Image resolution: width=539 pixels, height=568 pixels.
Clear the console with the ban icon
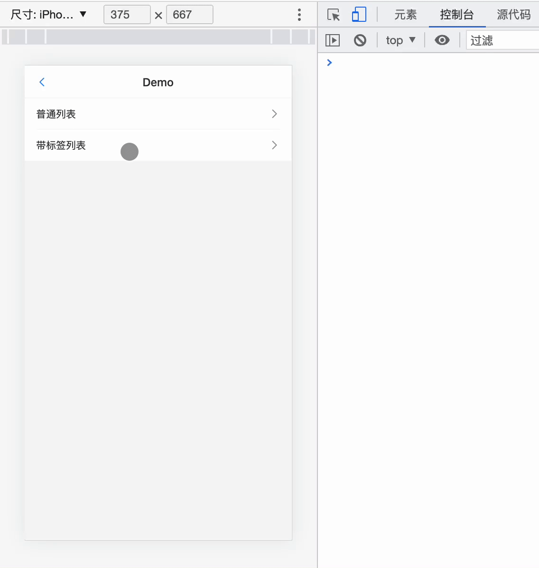click(x=360, y=40)
